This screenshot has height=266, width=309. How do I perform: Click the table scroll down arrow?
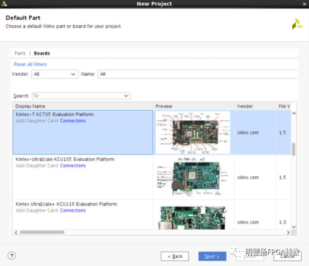click(294, 227)
